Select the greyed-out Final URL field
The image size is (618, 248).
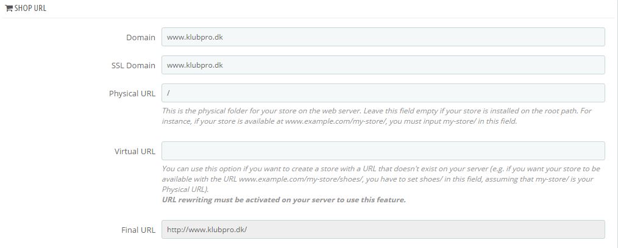click(x=383, y=230)
